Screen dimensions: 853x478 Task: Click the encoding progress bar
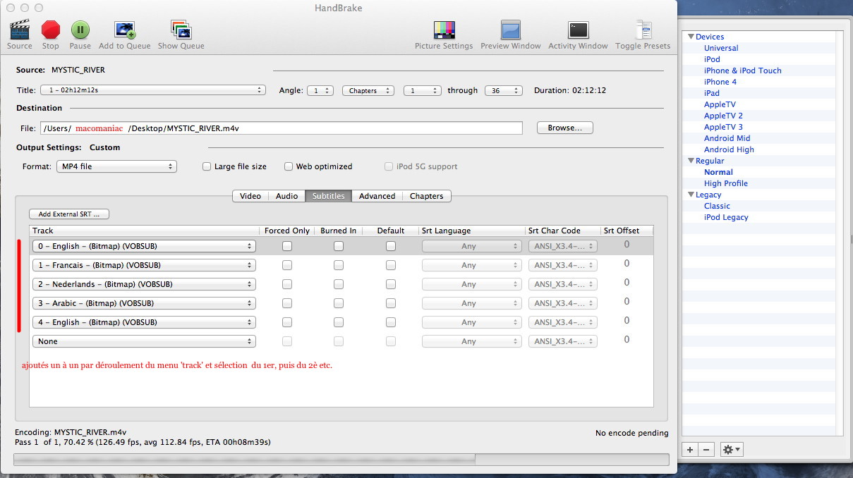point(341,459)
